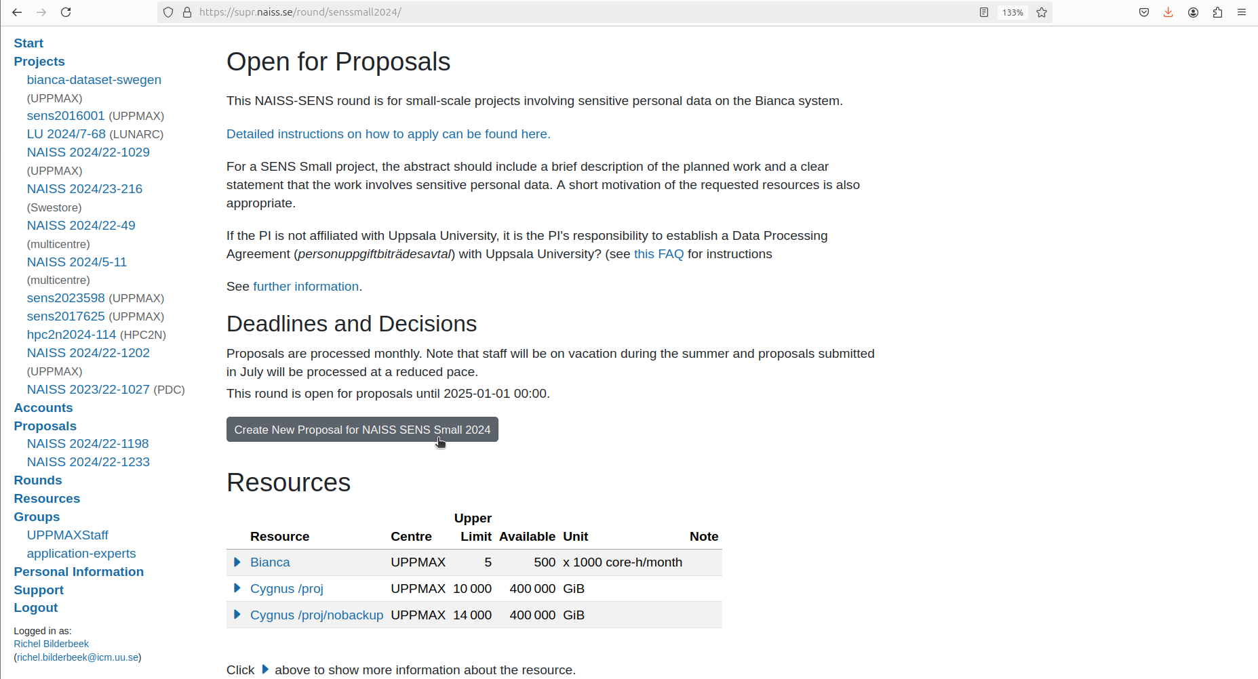
Task: Click the 133% zoom level control
Action: click(x=1013, y=12)
